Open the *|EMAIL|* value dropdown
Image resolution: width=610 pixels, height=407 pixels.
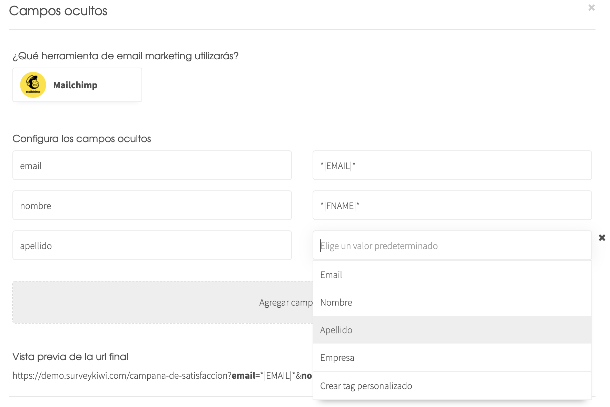(x=452, y=165)
